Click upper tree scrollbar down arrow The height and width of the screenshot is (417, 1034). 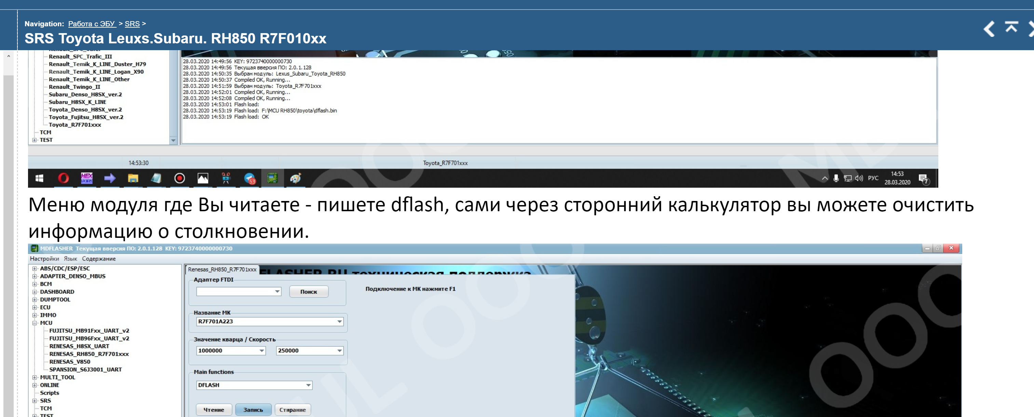coord(173,140)
